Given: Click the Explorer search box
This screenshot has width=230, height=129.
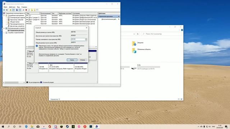Looking at the screenshot, I should coord(161,34).
